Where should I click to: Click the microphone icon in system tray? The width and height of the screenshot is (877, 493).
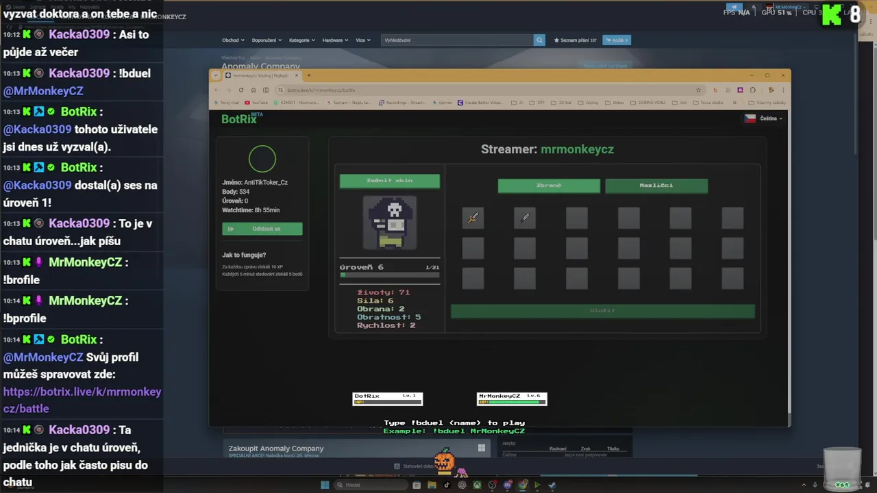click(x=815, y=485)
